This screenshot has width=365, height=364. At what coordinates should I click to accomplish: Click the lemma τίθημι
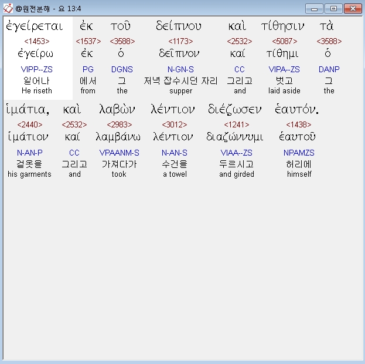coord(282,54)
